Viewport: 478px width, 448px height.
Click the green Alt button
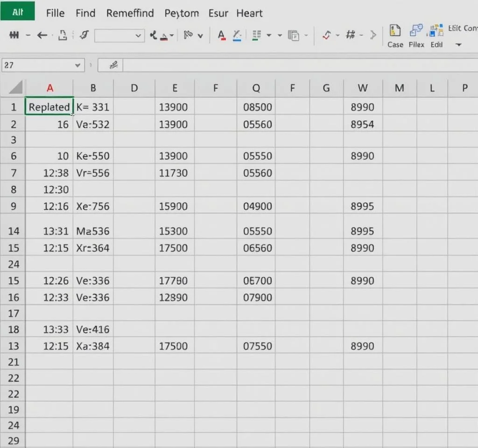[18, 12]
